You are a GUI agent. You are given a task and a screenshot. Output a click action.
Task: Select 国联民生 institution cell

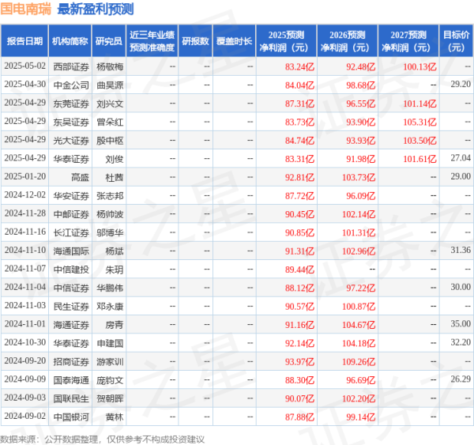coord(71,398)
